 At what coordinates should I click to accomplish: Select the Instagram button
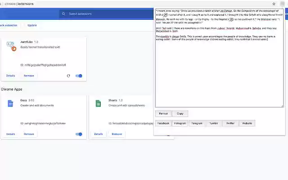click(180, 123)
